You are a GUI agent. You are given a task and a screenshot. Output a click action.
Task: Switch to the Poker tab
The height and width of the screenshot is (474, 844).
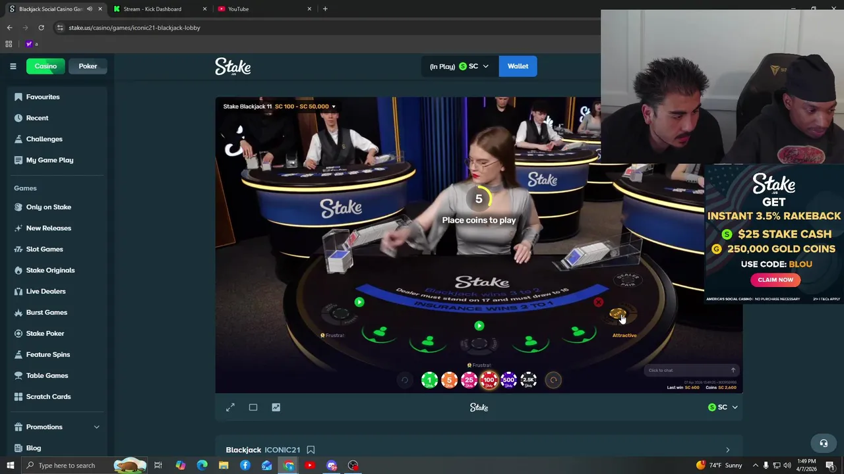click(x=88, y=66)
